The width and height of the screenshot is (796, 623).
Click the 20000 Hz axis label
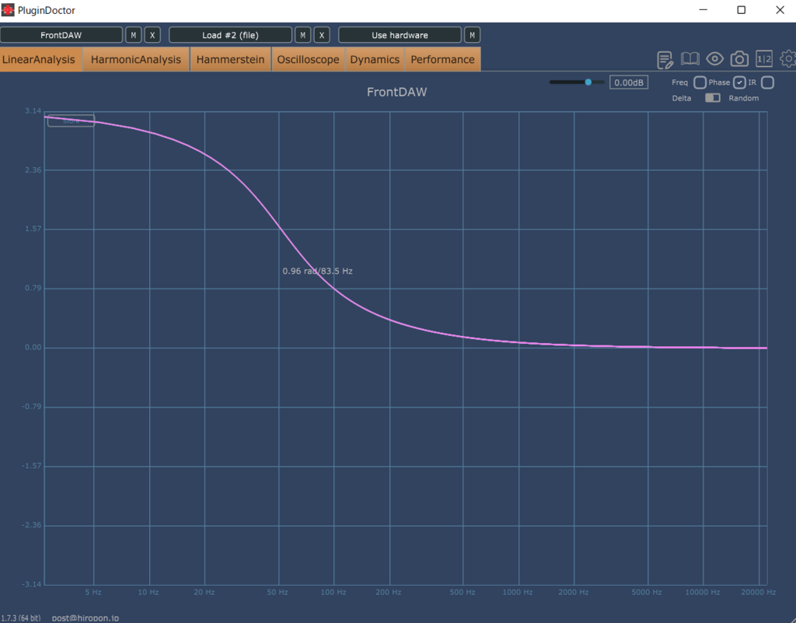758,592
